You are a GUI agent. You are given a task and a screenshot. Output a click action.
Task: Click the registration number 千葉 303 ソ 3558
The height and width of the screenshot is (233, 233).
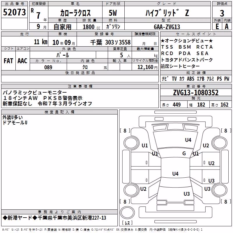click(x=110, y=42)
